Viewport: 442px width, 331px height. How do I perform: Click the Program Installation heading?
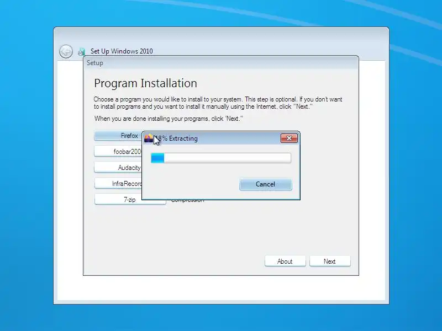click(145, 83)
